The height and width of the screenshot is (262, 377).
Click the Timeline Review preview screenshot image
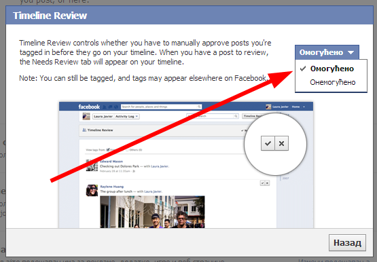(186, 165)
